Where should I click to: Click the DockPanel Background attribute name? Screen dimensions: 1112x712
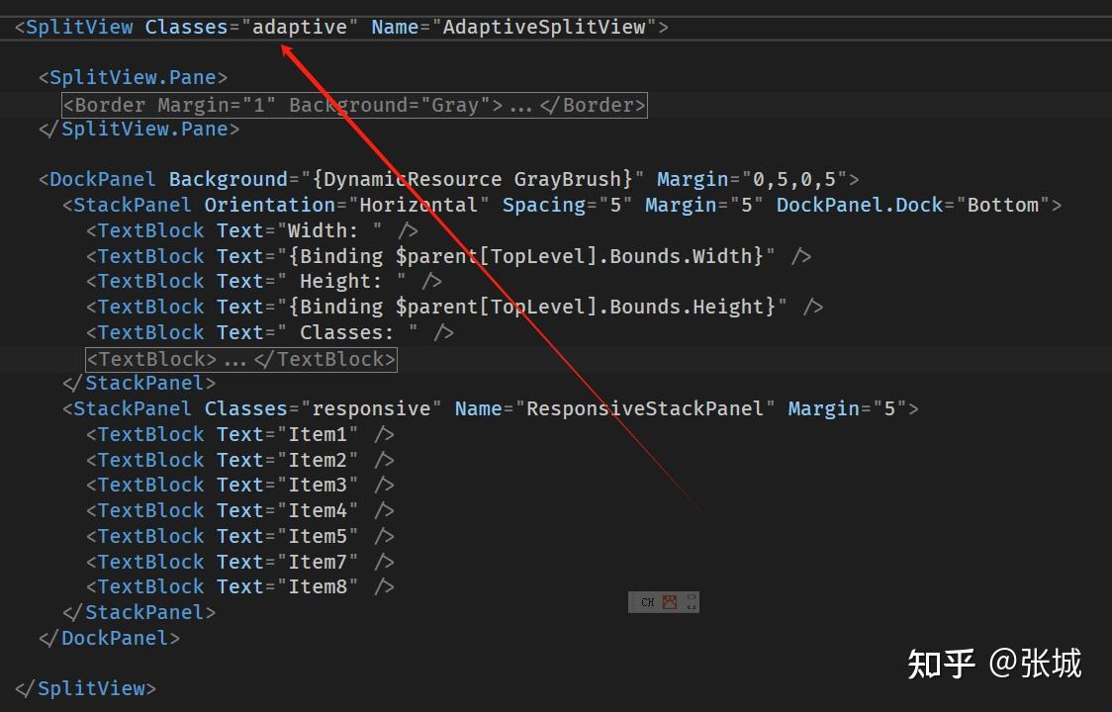click(229, 179)
